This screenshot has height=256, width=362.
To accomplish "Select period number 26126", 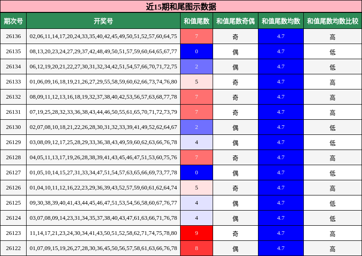I will click(x=13, y=188).
